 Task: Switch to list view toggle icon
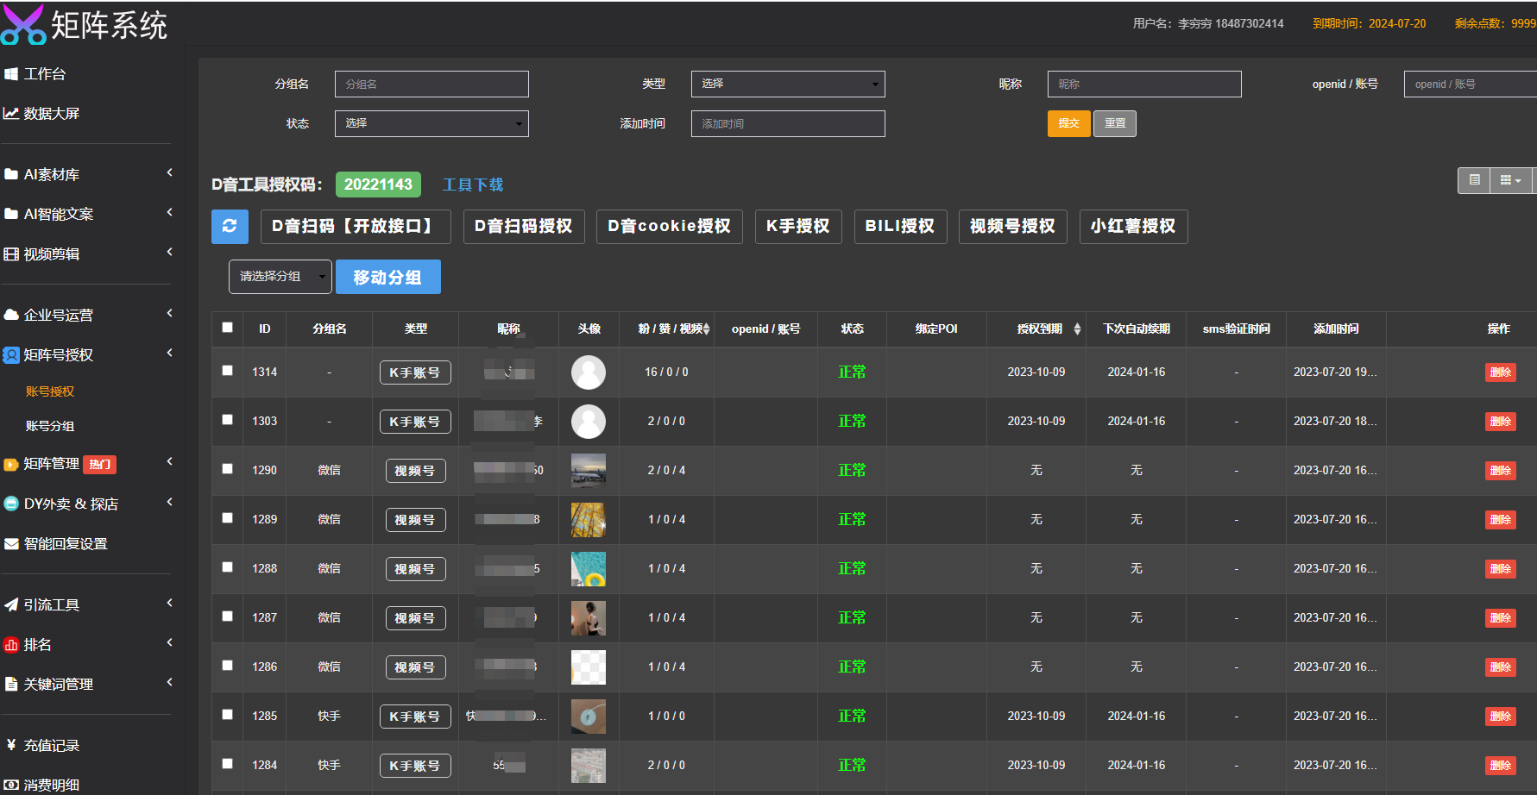(1474, 180)
